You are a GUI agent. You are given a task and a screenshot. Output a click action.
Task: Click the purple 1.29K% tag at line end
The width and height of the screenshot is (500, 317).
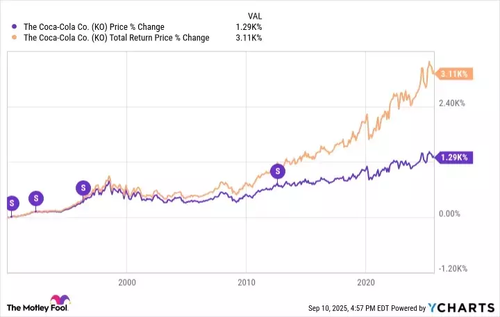(454, 158)
